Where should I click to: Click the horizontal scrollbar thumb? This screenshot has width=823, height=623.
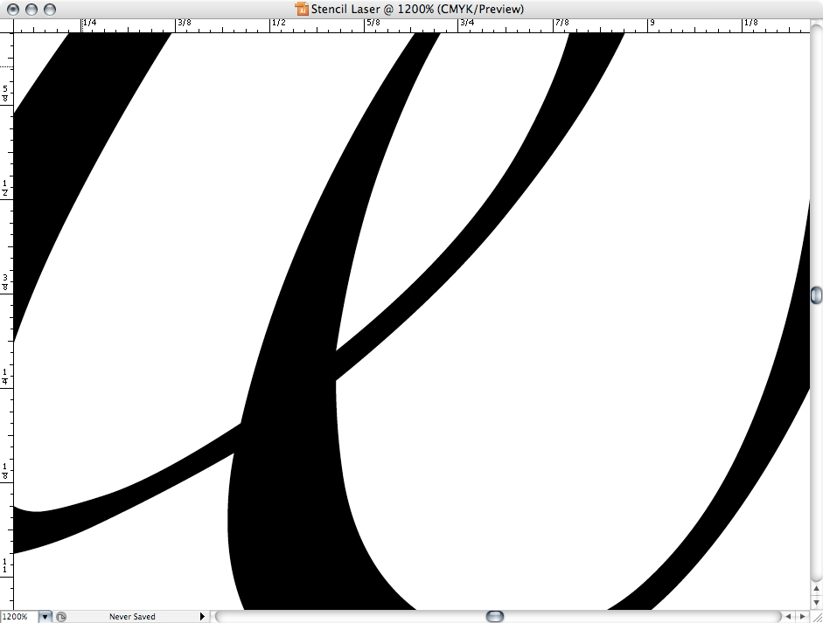(494, 616)
